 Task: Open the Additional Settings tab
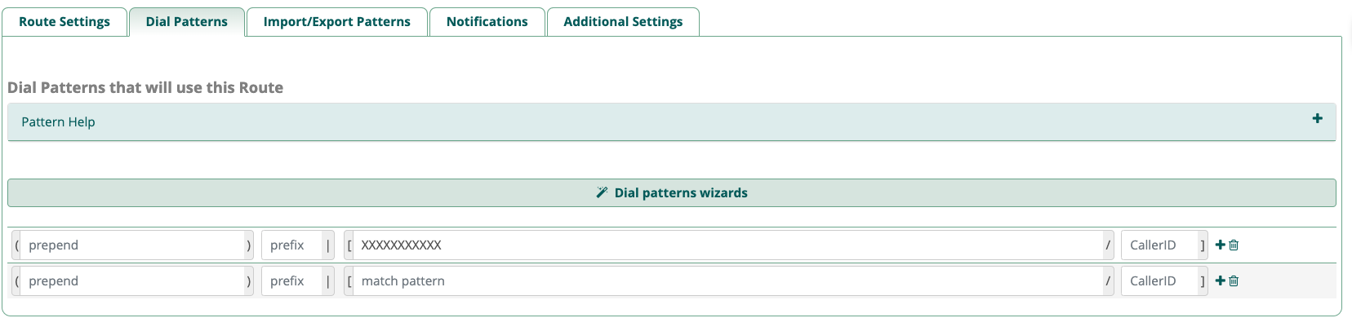pyautogui.click(x=623, y=22)
